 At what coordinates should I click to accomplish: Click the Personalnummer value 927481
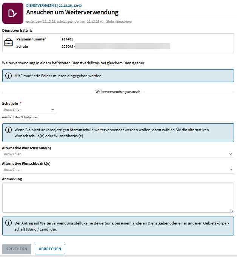click(x=67, y=39)
